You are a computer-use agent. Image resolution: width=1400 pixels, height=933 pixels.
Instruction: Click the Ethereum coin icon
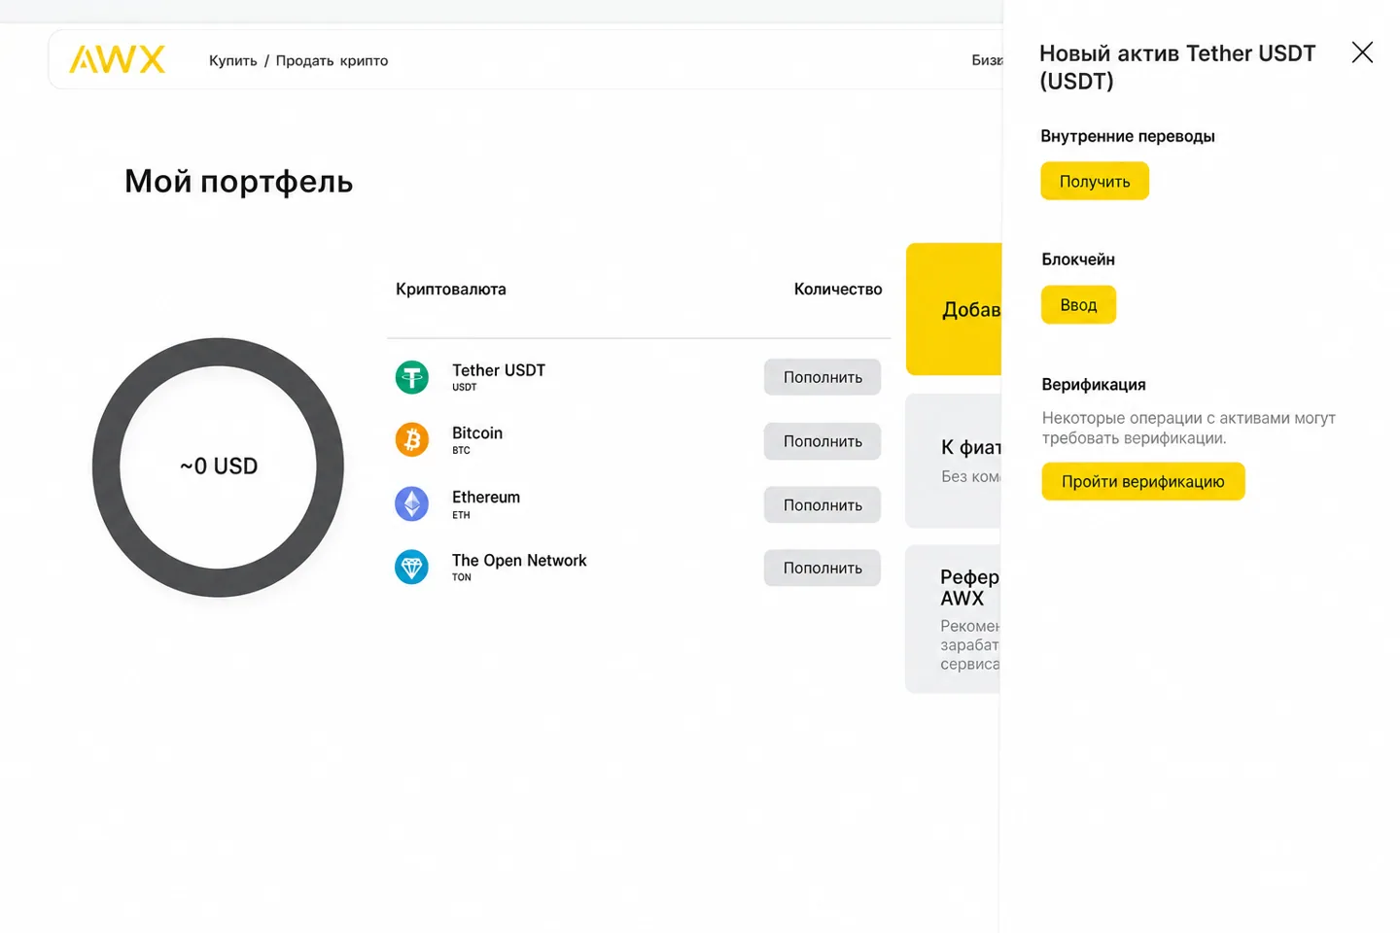[x=411, y=504]
